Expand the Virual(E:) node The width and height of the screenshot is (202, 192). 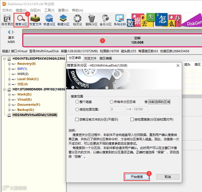[x=9, y=100]
